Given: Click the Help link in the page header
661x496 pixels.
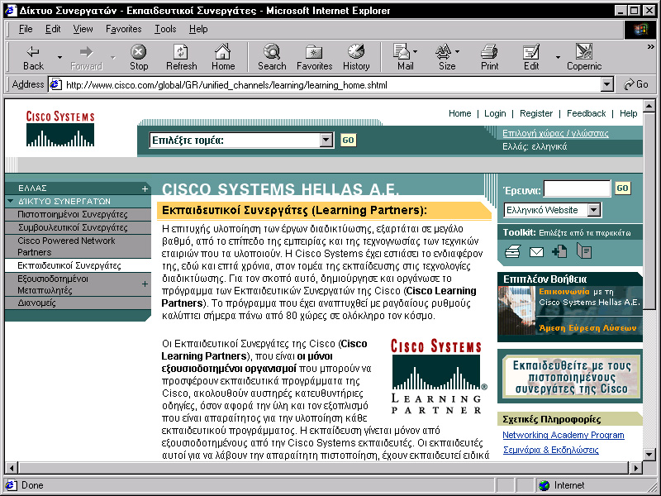Looking at the screenshot, I should click(x=628, y=113).
